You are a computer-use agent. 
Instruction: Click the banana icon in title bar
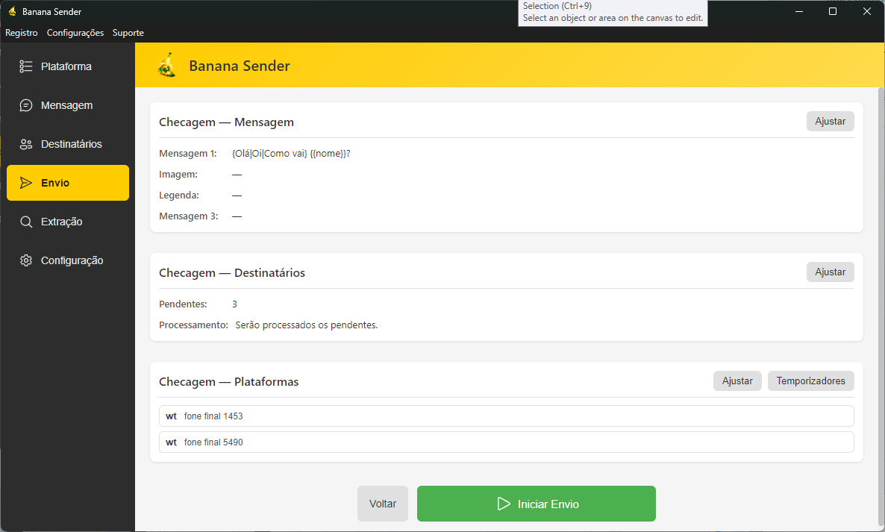12,12
